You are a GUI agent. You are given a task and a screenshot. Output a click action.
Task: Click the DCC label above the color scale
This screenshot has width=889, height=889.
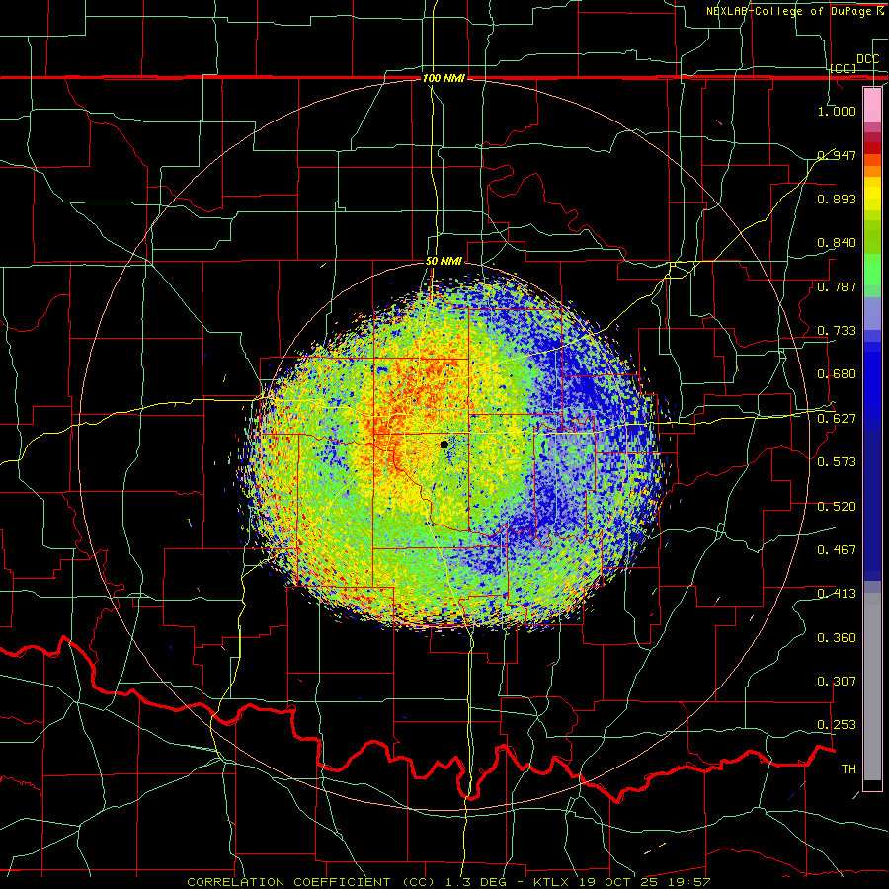pyautogui.click(x=867, y=59)
